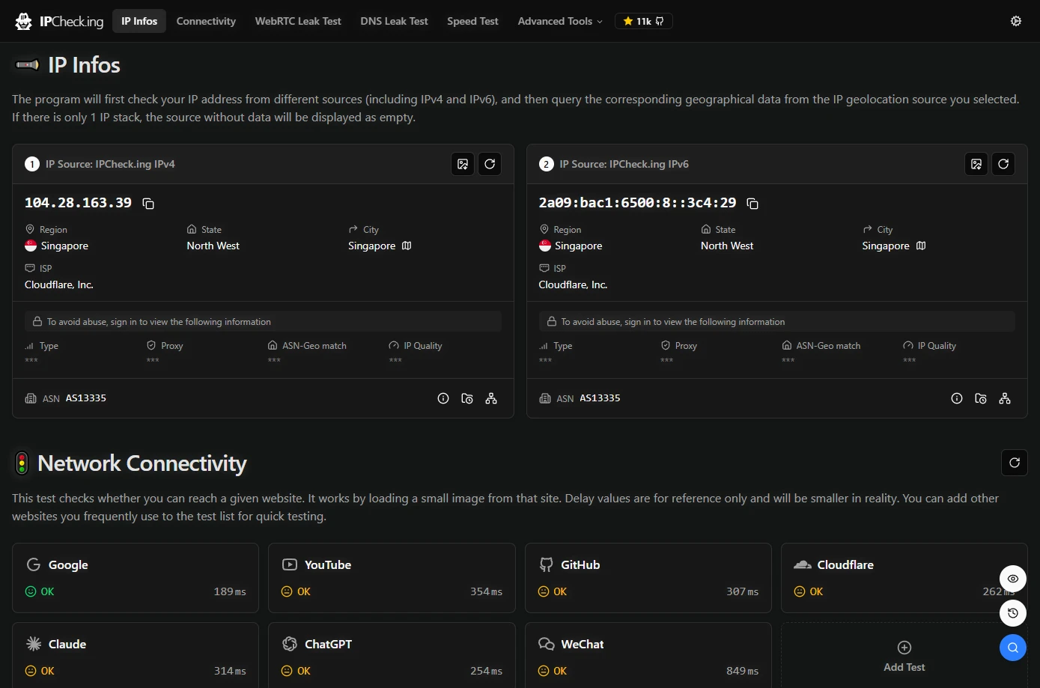This screenshot has height=688, width=1040.
Task: Click the 189ms delay on the Google card
Action: pos(230,591)
